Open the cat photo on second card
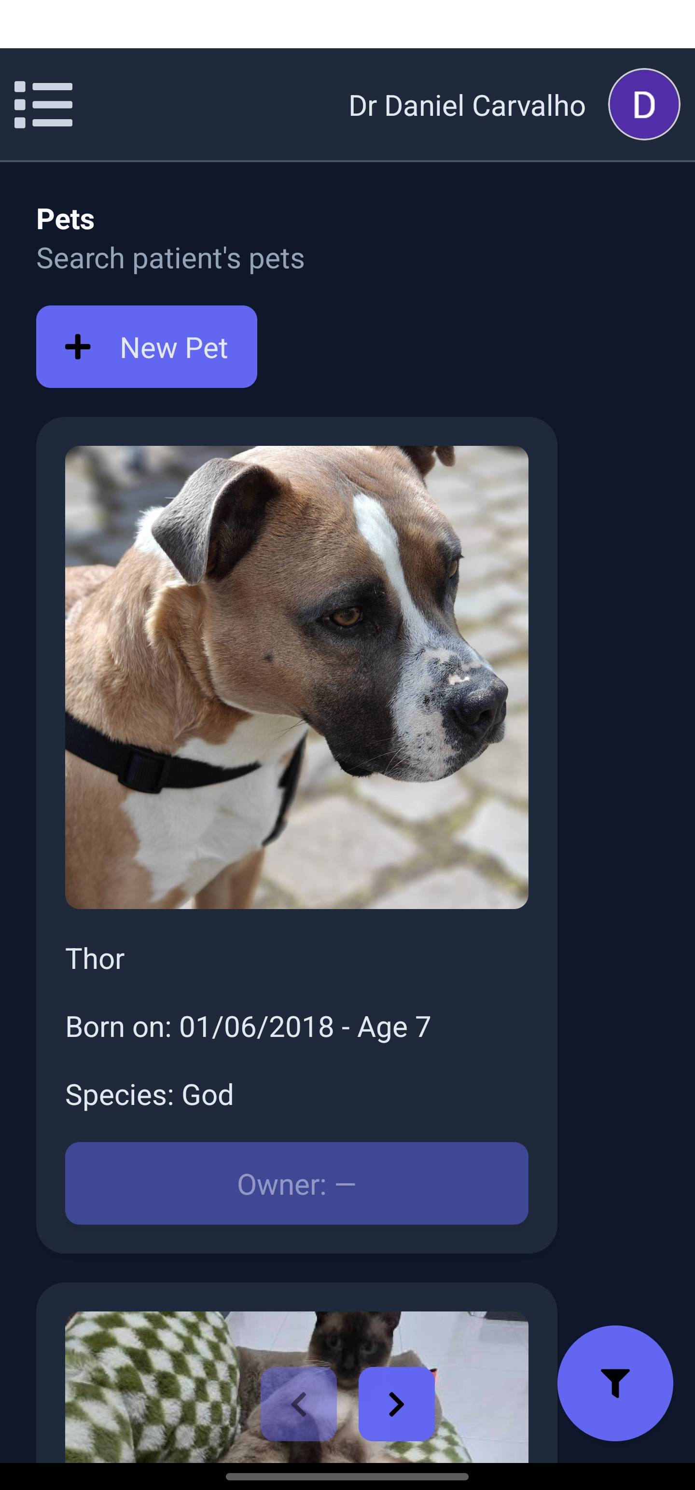 (296, 1386)
